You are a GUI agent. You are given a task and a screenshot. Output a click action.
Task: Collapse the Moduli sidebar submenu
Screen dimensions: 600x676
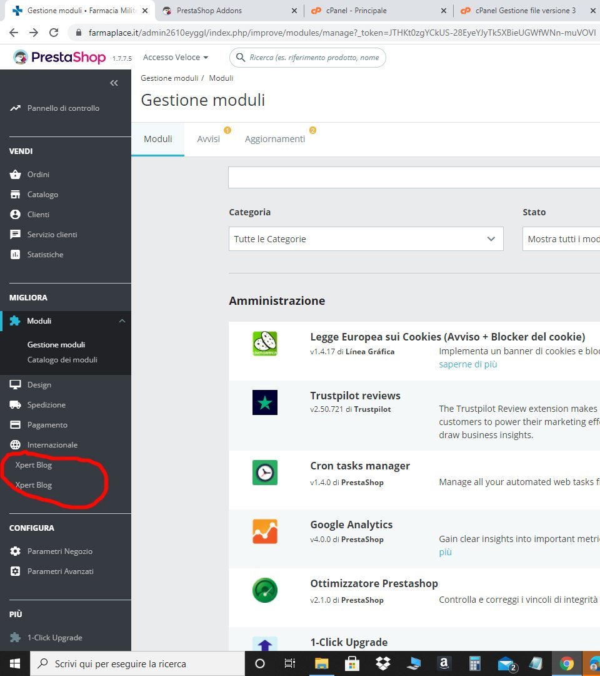[122, 320]
